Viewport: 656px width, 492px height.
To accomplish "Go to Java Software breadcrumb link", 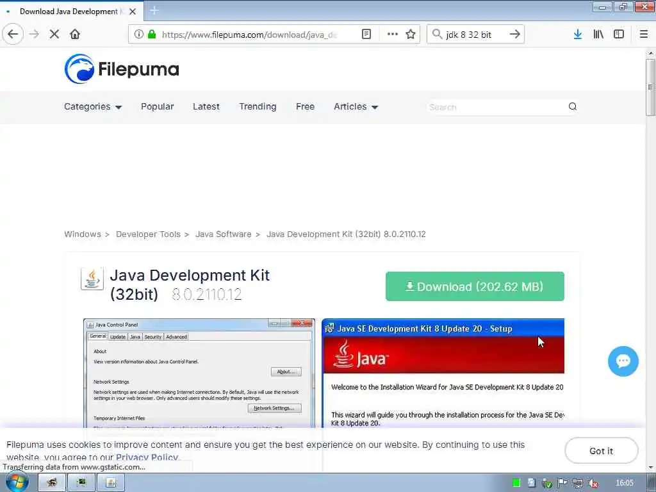I will [224, 234].
